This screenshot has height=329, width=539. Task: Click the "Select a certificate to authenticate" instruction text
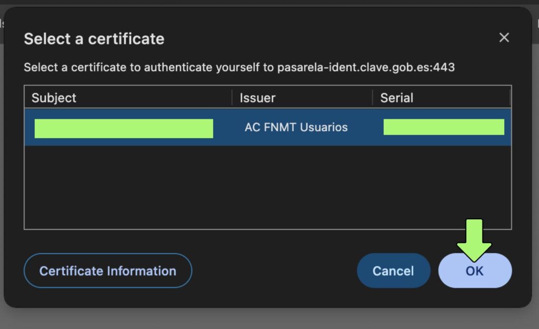tap(147, 67)
